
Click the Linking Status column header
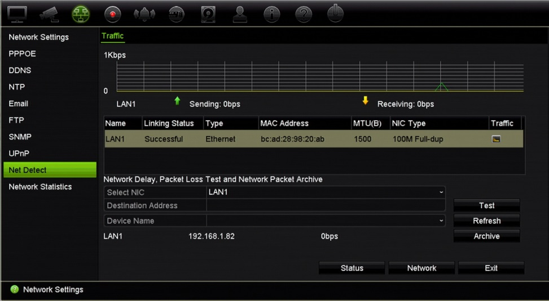(x=173, y=123)
